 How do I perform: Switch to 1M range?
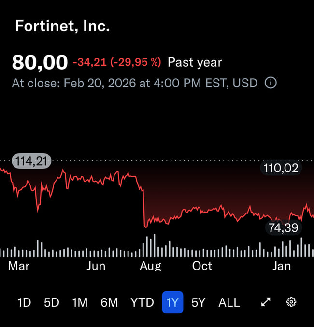[80, 302]
